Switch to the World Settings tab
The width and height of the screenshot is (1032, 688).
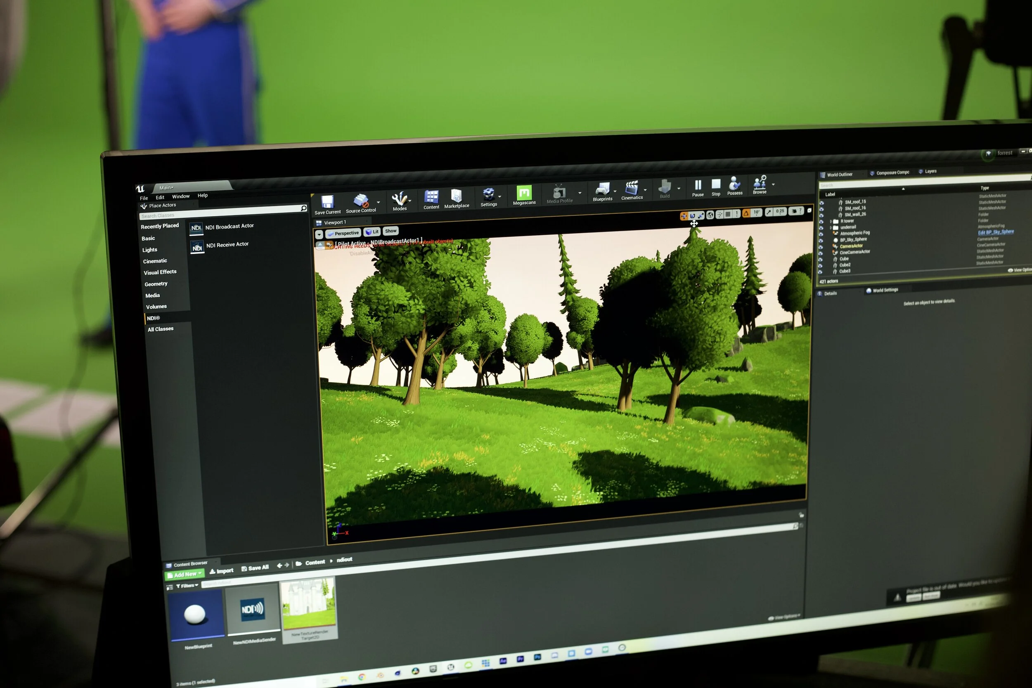pyautogui.click(x=885, y=290)
